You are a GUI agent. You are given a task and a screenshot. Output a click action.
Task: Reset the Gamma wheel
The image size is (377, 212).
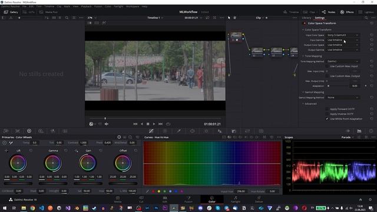[x=66, y=151]
